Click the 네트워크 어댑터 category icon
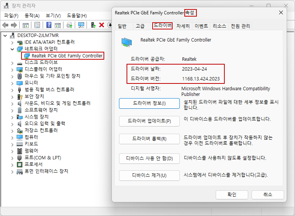 click(20, 49)
